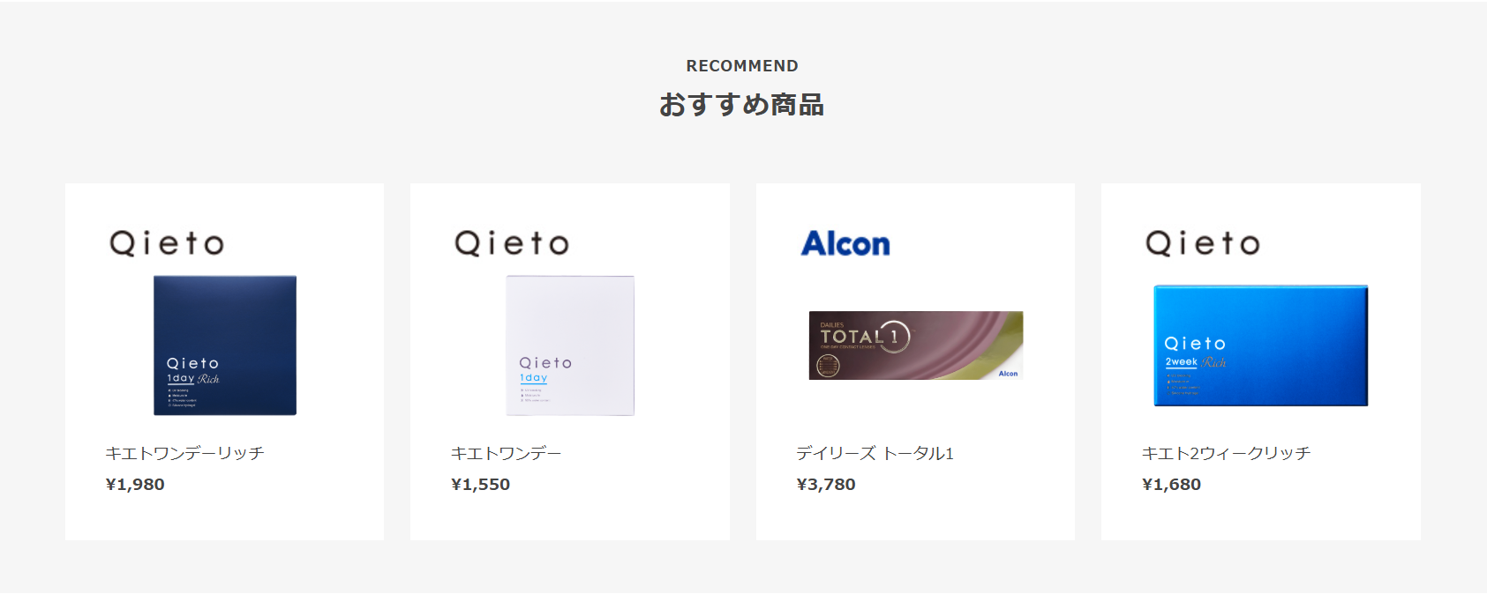Select the キエトワンデー product name

pos(506,453)
